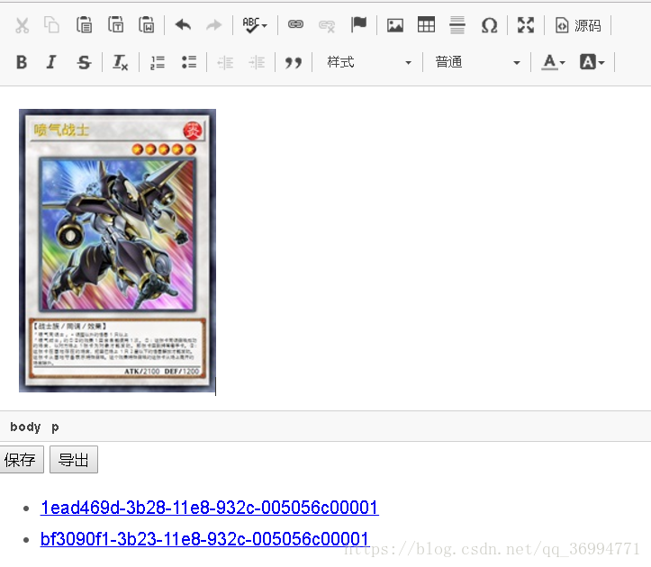The width and height of the screenshot is (651, 567).
Task: Toggle bold formatting
Action: [22, 62]
